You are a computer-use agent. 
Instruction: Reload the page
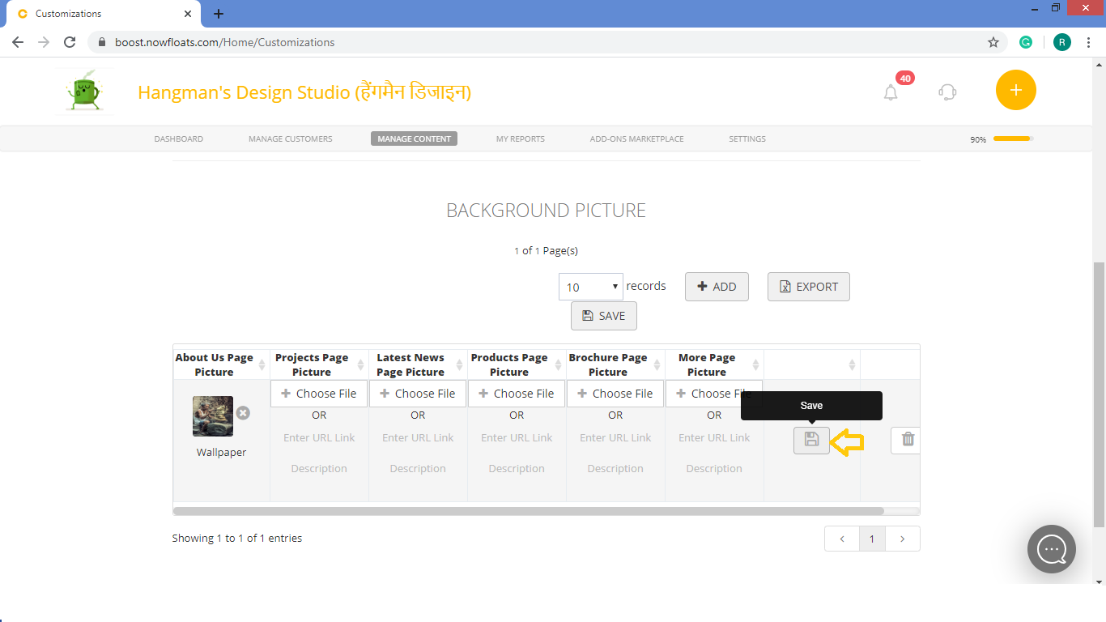[x=70, y=42]
